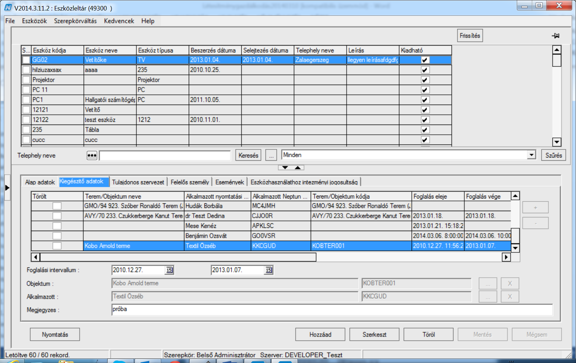The height and width of the screenshot is (363, 576).
Task: Click the equipment list vertical scrollbar thumb
Action: 556,60
